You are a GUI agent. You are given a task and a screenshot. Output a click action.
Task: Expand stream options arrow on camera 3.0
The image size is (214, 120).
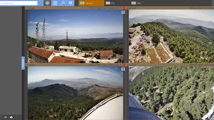click(x=121, y=65)
